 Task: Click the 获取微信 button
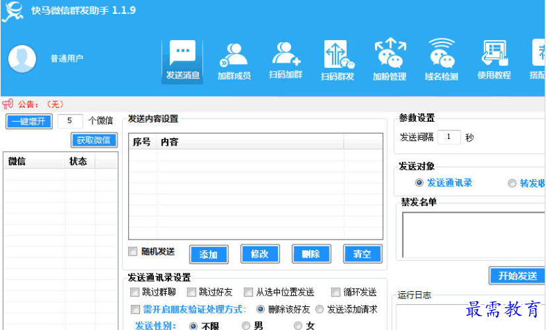(94, 140)
